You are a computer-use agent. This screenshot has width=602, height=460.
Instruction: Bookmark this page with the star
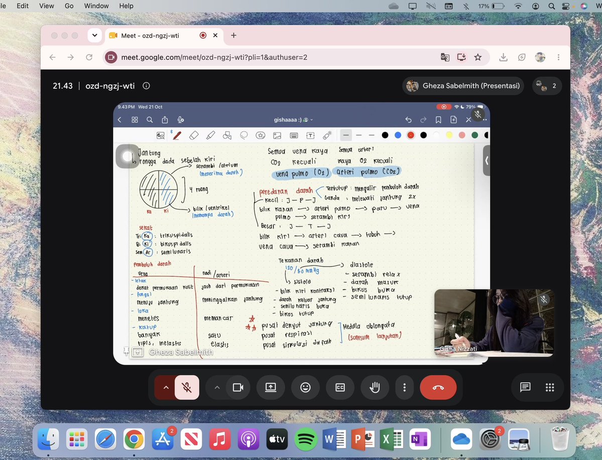pos(477,57)
